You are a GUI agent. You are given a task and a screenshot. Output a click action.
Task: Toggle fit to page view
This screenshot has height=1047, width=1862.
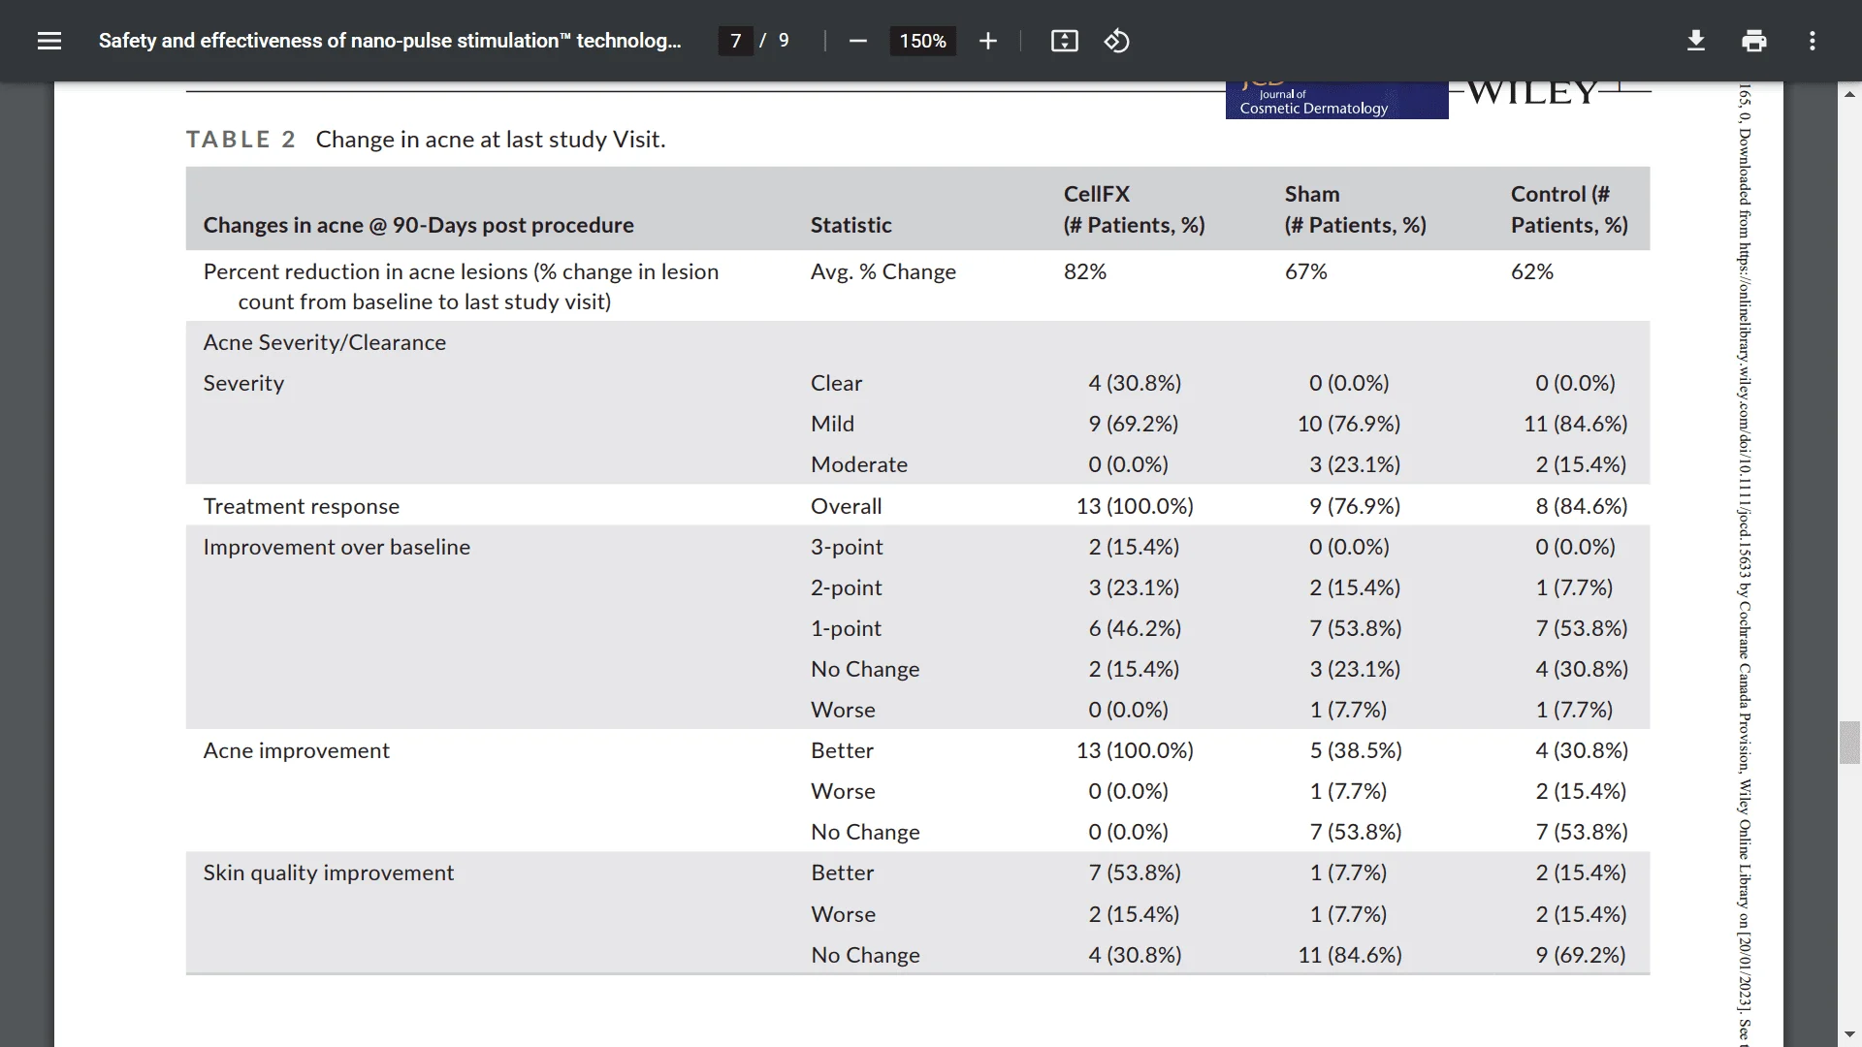point(1064,41)
